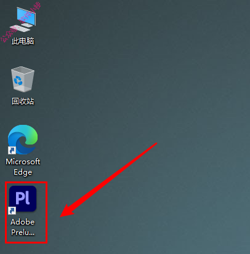
Task: Select the 回收站 recycle bin icon
Action: [23, 79]
